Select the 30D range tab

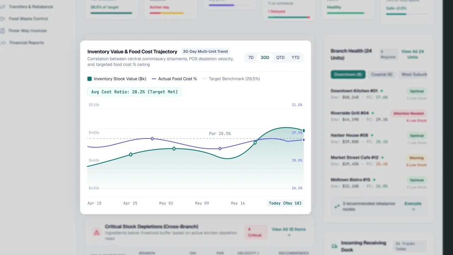click(265, 58)
